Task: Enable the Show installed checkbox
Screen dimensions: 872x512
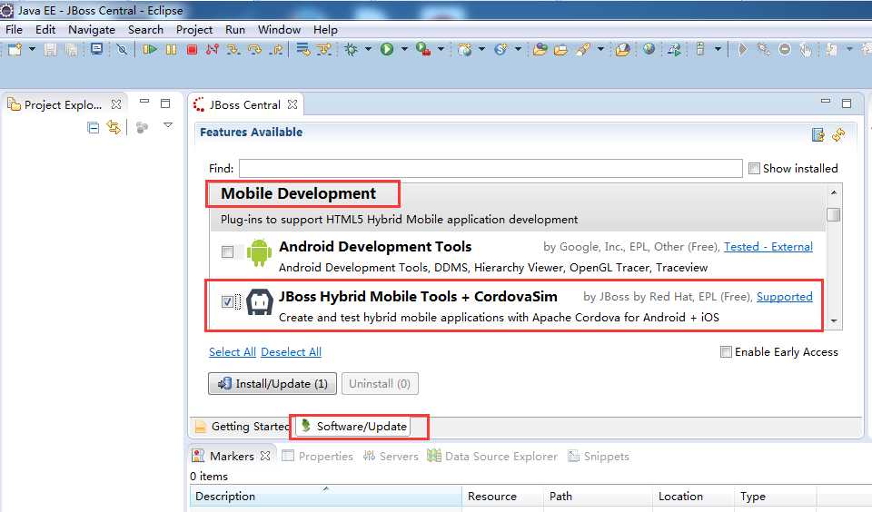Action: 754,169
